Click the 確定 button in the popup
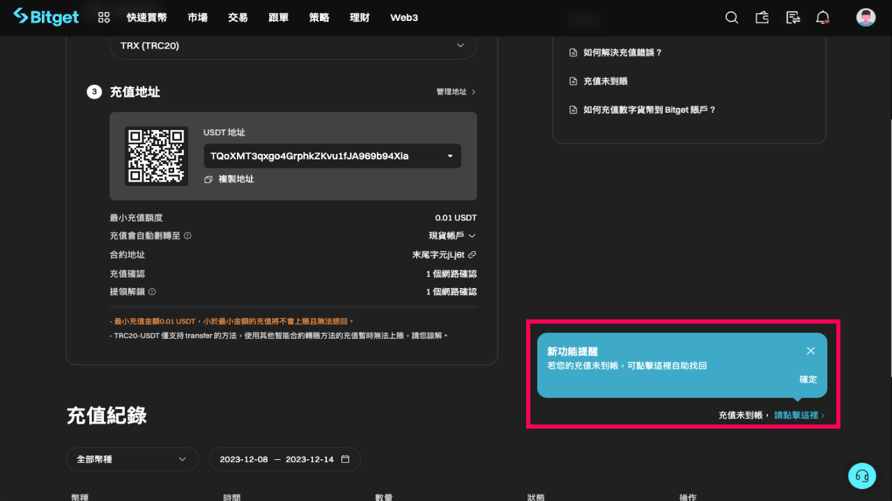This screenshot has width=892, height=501. 808,379
